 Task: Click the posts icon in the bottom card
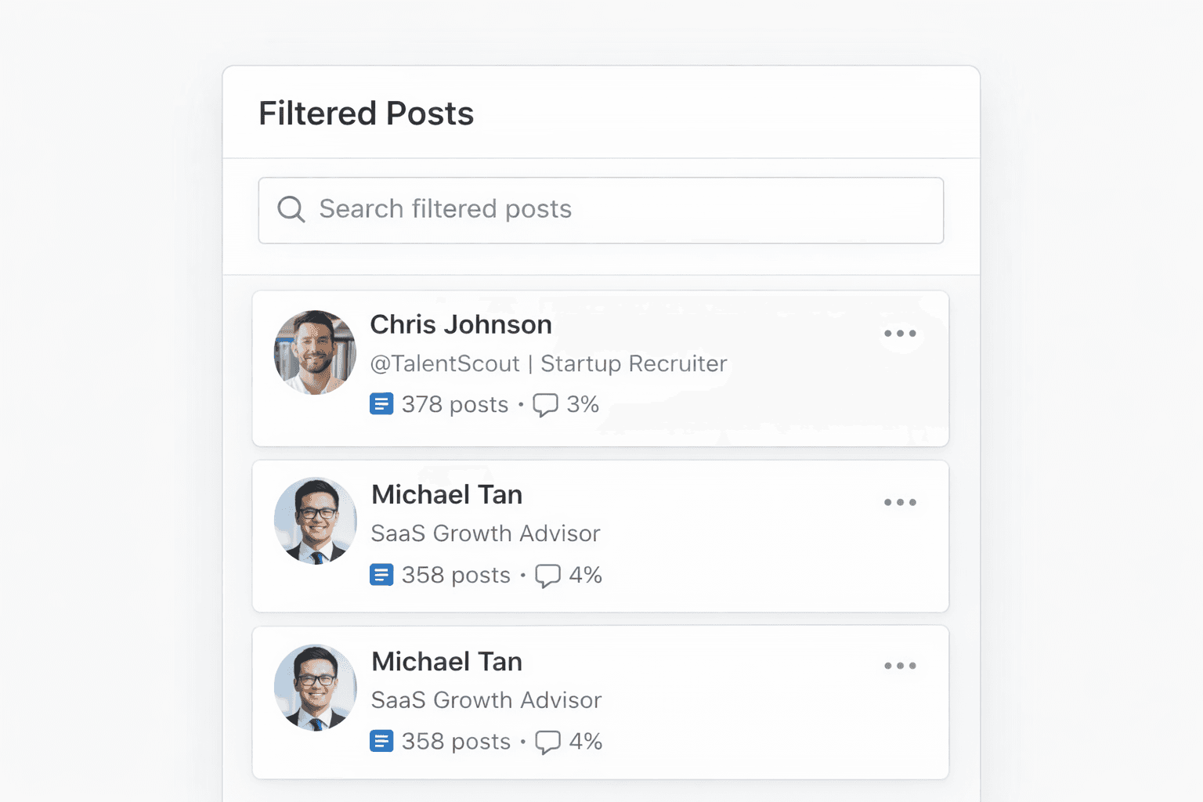point(381,741)
